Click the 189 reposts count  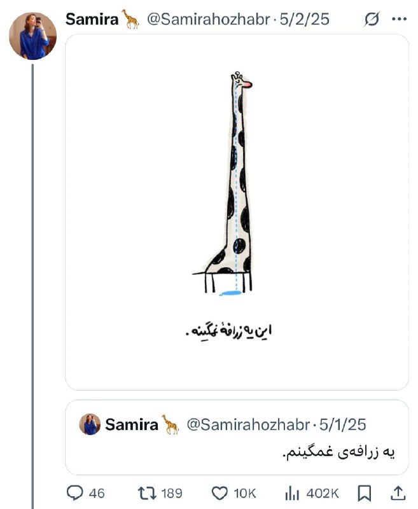click(172, 494)
